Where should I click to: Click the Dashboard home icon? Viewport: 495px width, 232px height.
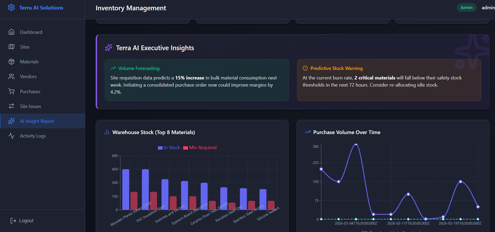click(11, 32)
